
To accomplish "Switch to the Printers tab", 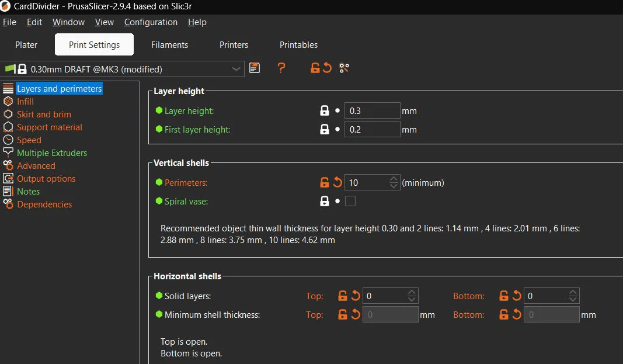I will point(234,45).
